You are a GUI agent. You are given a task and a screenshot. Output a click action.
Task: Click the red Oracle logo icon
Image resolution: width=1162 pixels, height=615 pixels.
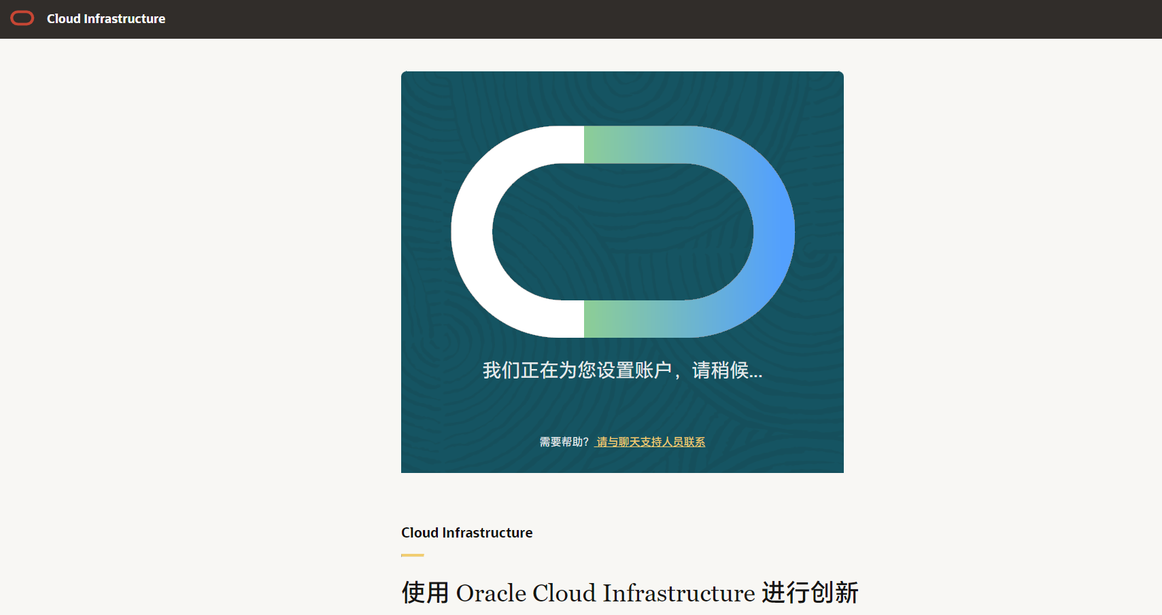(x=22, y=18)
